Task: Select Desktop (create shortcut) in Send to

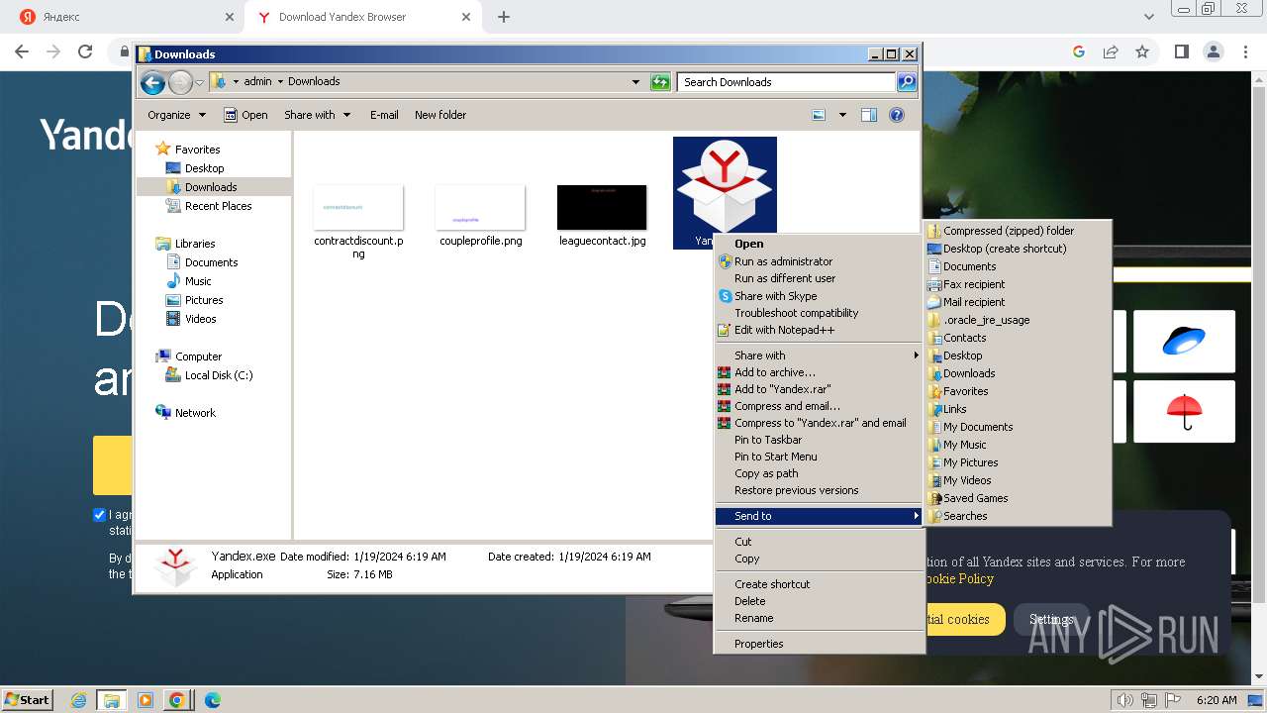Action: click(x=1017, y=249)
